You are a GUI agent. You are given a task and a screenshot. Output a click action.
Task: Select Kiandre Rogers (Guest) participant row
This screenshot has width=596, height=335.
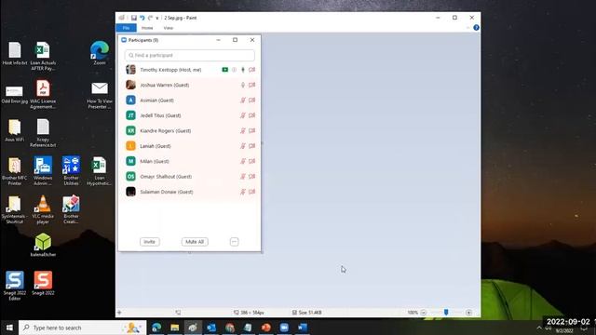click(x=190, y=130)
